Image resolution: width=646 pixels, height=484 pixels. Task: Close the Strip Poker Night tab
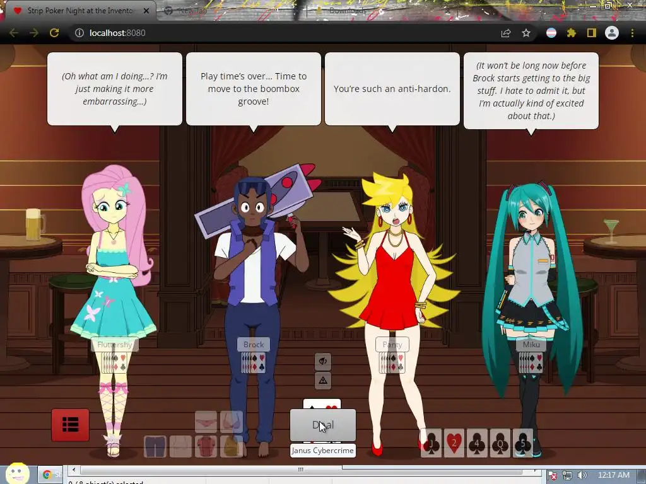tap(146, 11)
